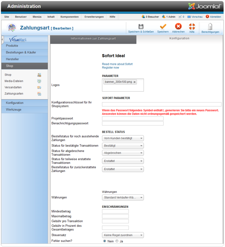Open Bestellstatus für noch ausstehende Zahlungen dropdown

point(123,138)
